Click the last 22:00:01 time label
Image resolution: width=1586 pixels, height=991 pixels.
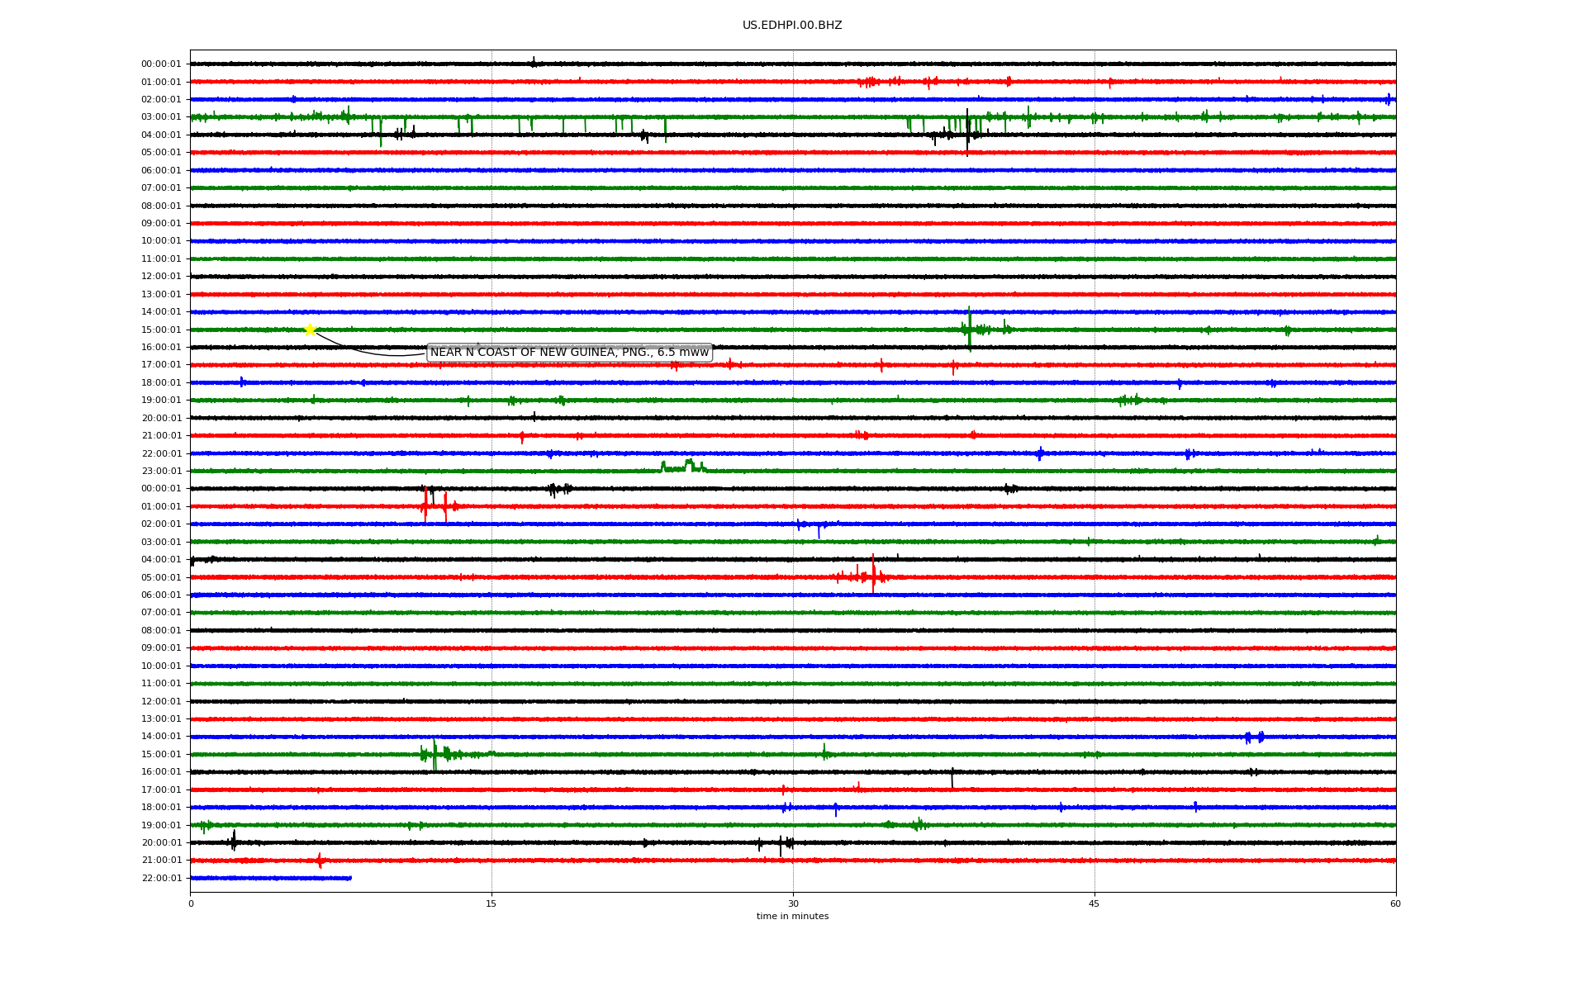coord(161,878)
